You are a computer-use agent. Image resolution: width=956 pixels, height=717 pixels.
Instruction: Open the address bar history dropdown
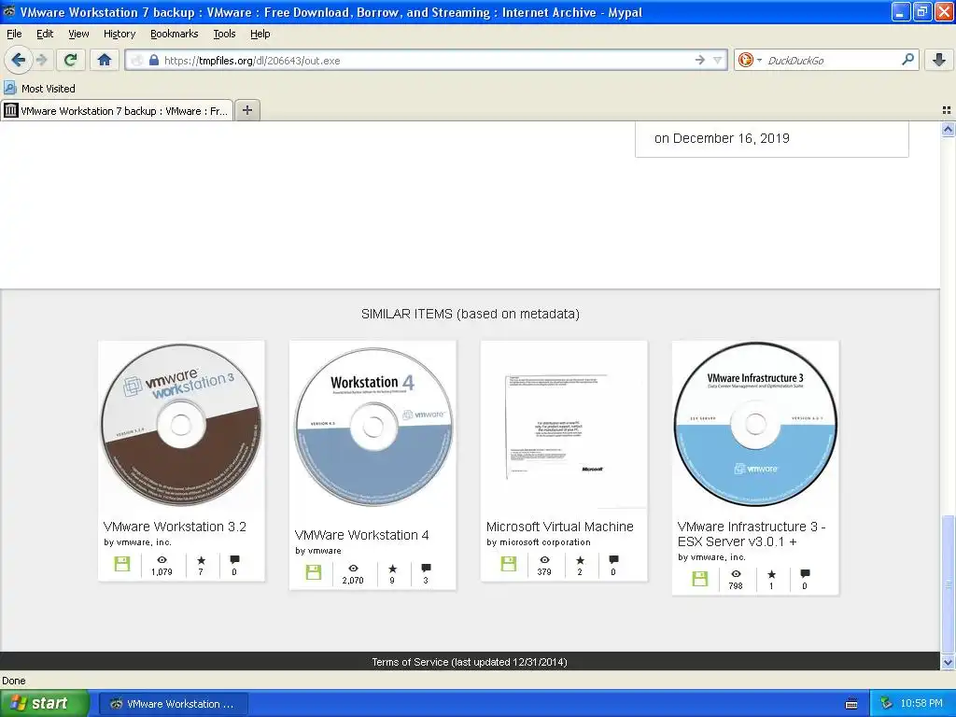pos(718,60)
